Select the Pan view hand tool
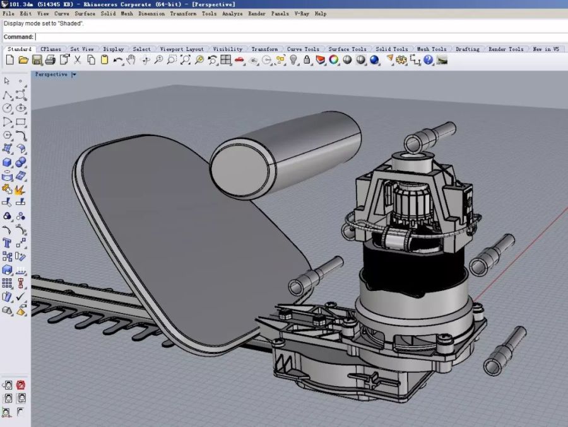The height and width of the screenshot is (427, 568). coord(131,60)
